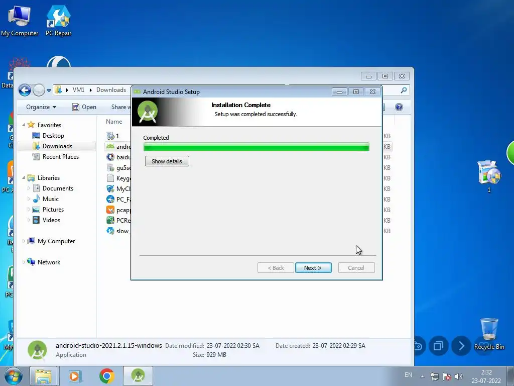This screenshot has height=386, width=514.
Task: Open Organize menu in Explorer
Action: pyautogui.click(x=41, y=107)
